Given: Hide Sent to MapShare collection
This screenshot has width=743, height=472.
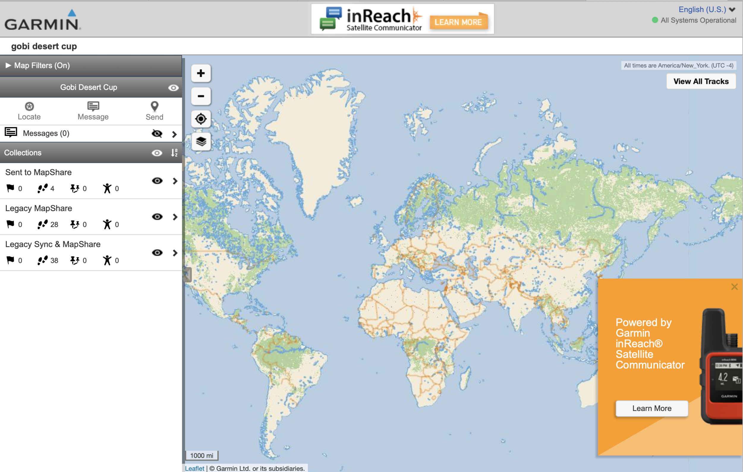Looking at the screenshot, I should (157, 181).
